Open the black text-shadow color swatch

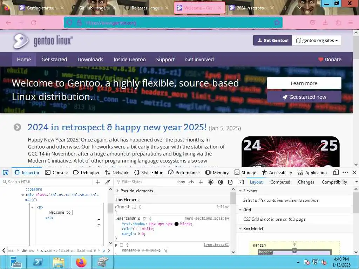click(x=176, y=224)
